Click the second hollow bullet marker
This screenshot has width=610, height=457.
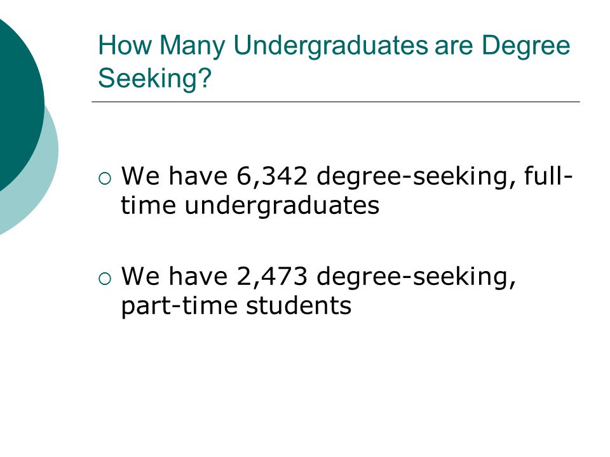pyautogui.click(x=105, y=279)
